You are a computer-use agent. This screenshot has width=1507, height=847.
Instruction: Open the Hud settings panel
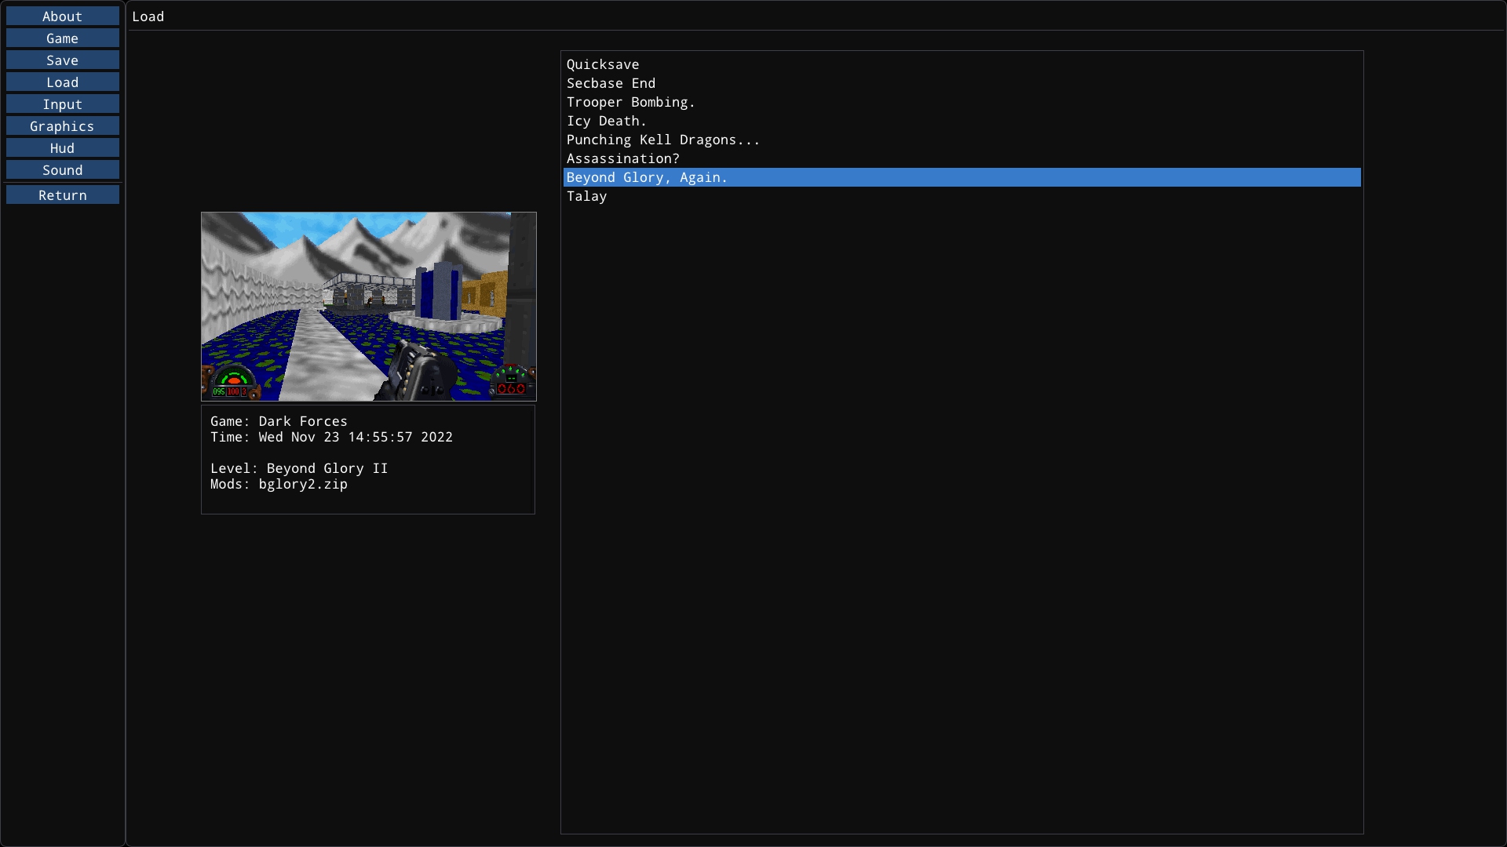[62, 147]
